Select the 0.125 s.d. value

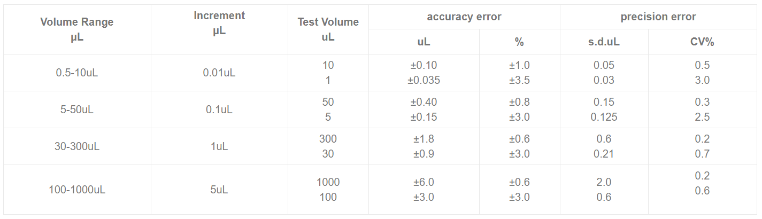604,117
